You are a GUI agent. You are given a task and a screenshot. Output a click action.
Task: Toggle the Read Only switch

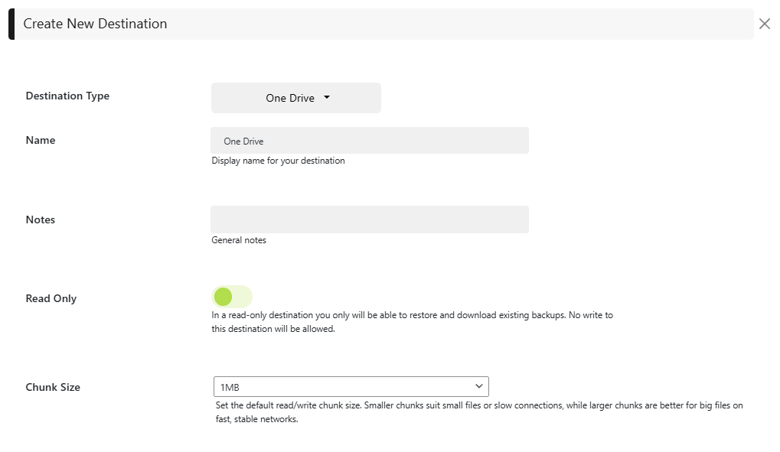click(x=232, y=297)
